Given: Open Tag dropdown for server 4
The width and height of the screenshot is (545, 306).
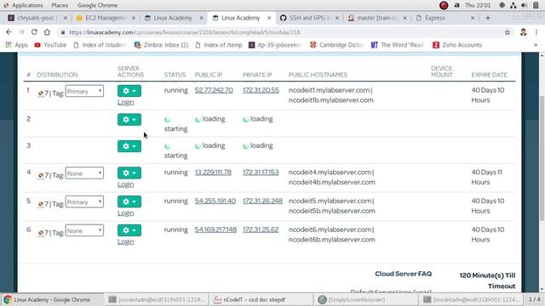Looking at the screenshot, I should [84, 173].
